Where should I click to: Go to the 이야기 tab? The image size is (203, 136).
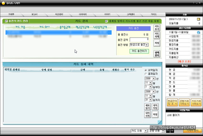point(107,14)
